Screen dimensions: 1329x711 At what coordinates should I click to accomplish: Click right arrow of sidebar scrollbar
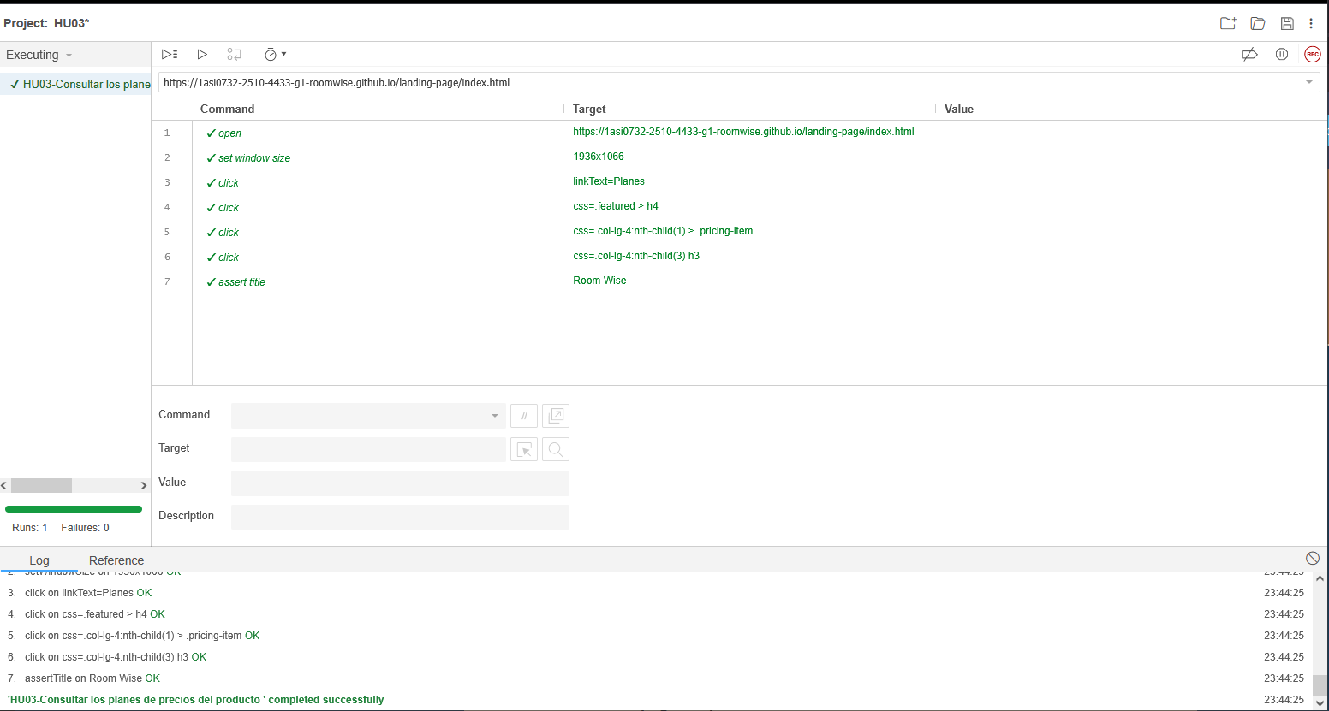coord(144,485)
